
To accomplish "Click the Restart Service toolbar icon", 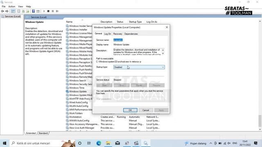I will pos(57,11).
